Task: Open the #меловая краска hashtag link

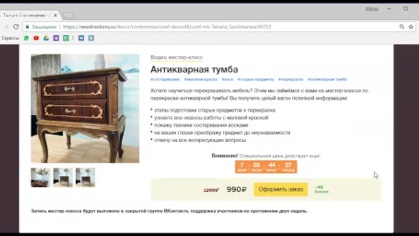Action: (201, 79)
